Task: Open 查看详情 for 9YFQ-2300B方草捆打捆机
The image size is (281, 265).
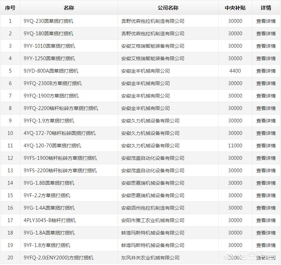Action: [266, 83]
